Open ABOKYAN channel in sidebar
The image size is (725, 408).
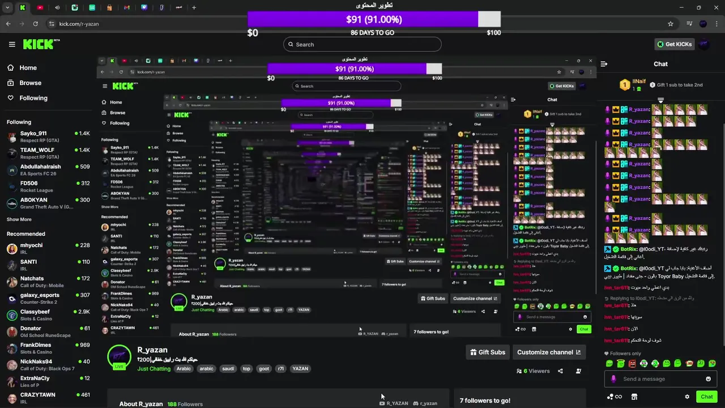48,203
